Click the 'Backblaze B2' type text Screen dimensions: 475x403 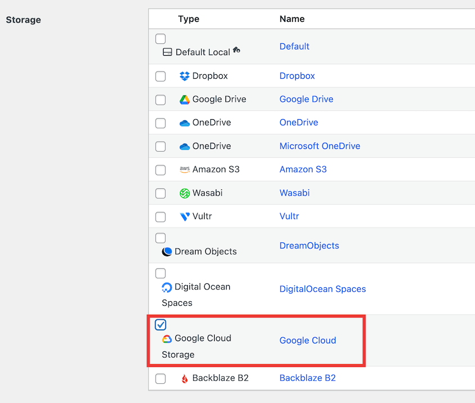coord(220,378)
